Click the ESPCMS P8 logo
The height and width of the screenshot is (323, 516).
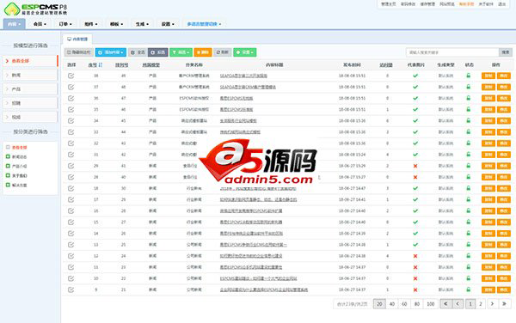coord(35,9)
